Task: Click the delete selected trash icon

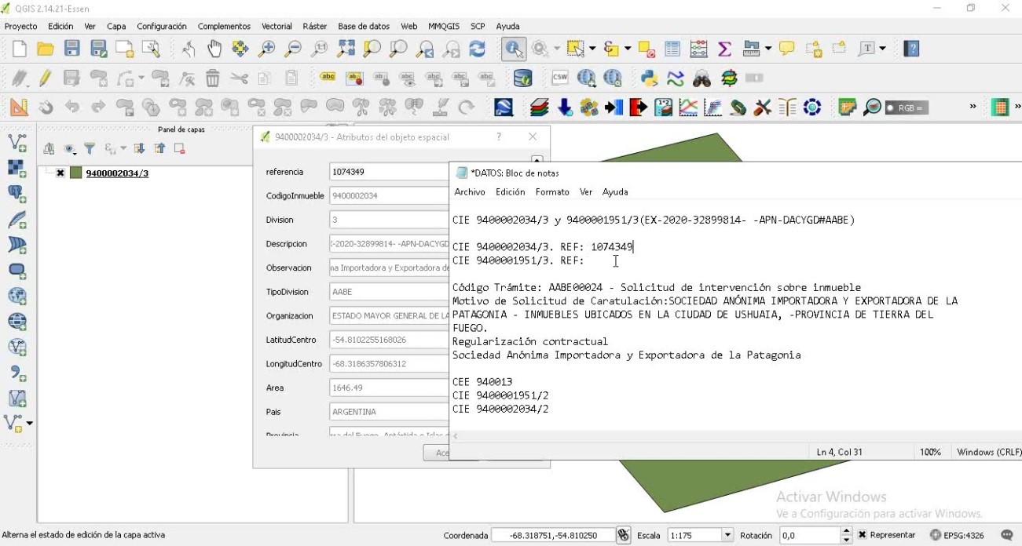Action: coord(213,78)
